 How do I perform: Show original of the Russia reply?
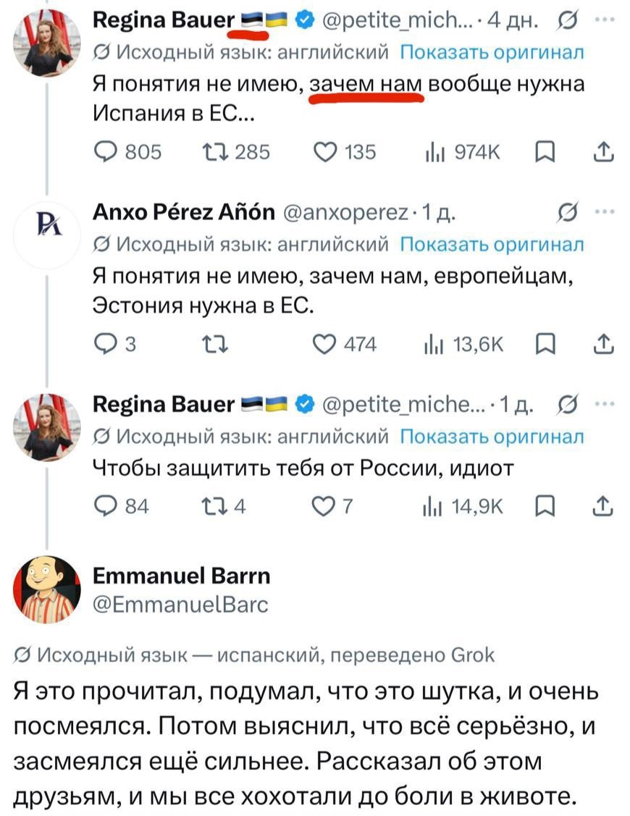point(492,437)
